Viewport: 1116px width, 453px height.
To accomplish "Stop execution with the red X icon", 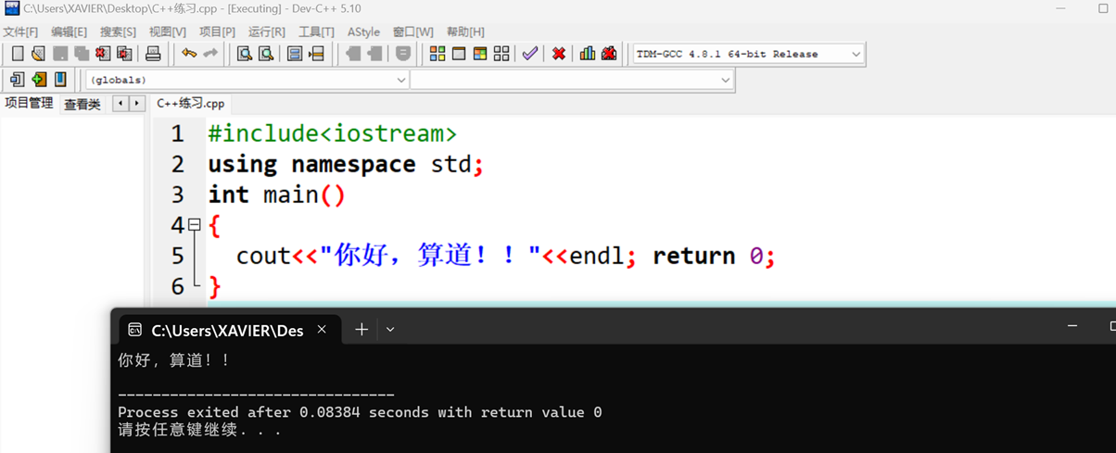I will point(559,54).
